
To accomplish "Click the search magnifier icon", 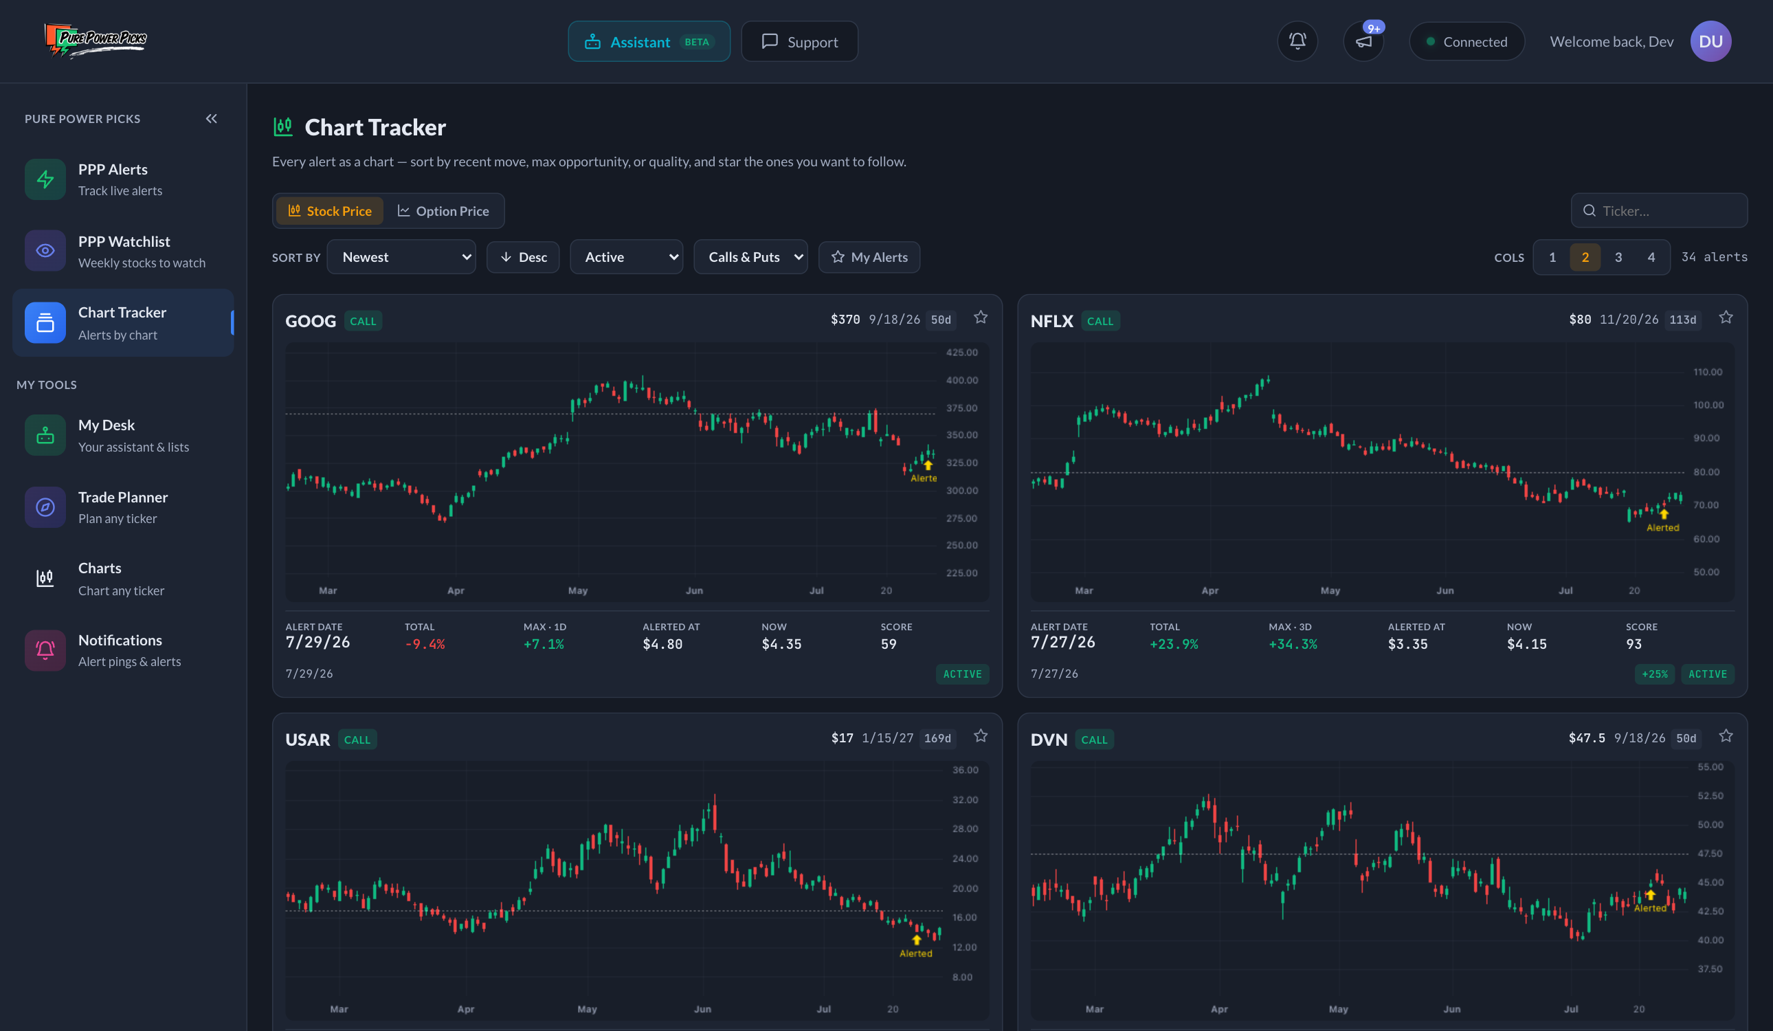I will (1589, 210).
